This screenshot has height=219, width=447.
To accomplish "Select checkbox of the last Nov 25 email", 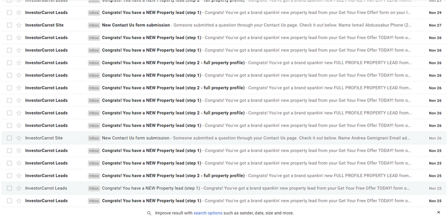I will (9, 201).
